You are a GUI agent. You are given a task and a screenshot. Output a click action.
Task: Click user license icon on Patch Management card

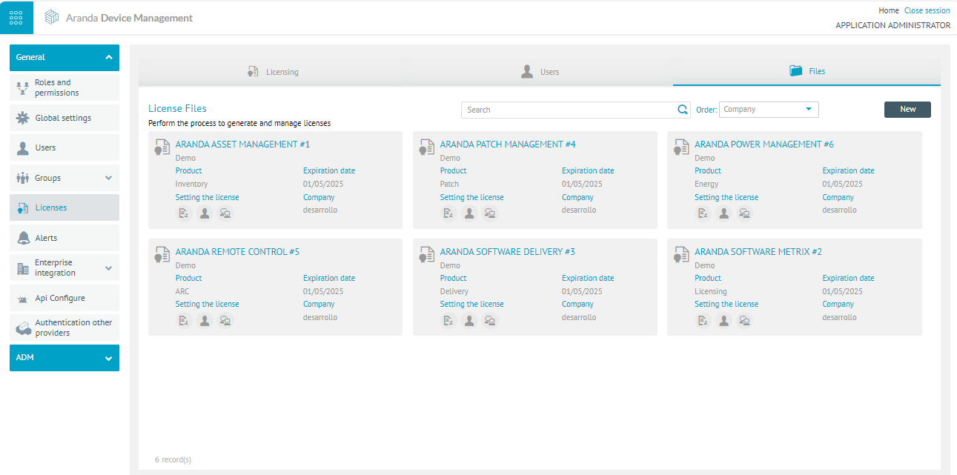(x=468, y=213)
